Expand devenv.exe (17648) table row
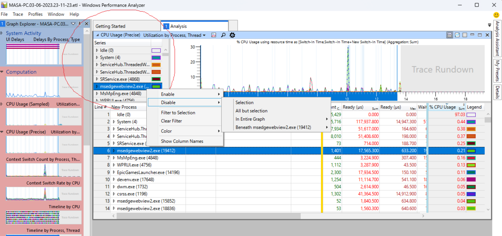Viewport: 502px width, 236px height. 114,179
